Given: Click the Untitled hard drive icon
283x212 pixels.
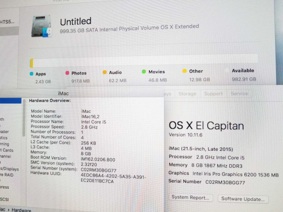Looking at the screenshot, I should 42,26.
